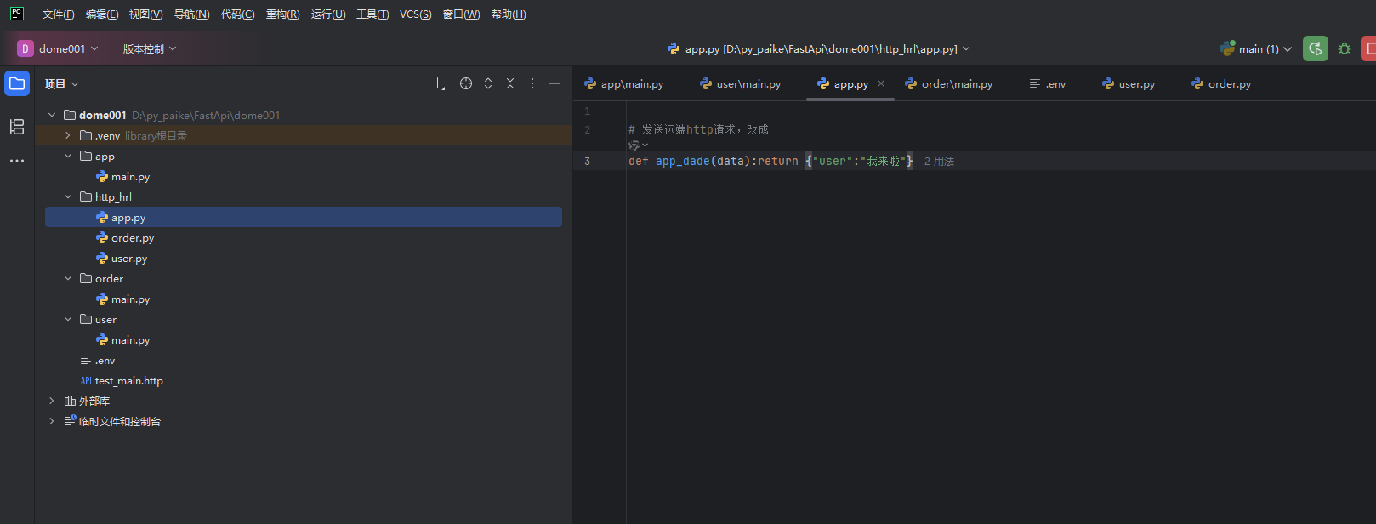
Task: Open 代码(C) menu
Action: (237, 14)
